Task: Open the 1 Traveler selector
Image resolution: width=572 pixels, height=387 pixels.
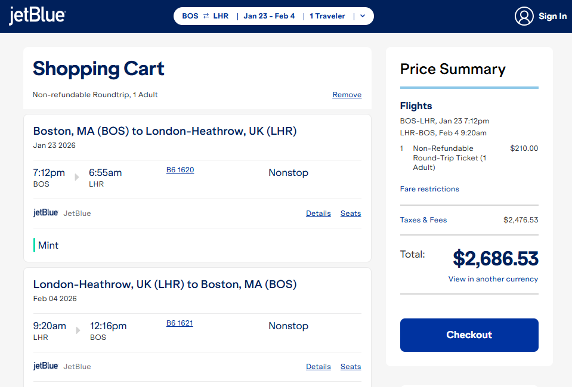Action: 327,16
